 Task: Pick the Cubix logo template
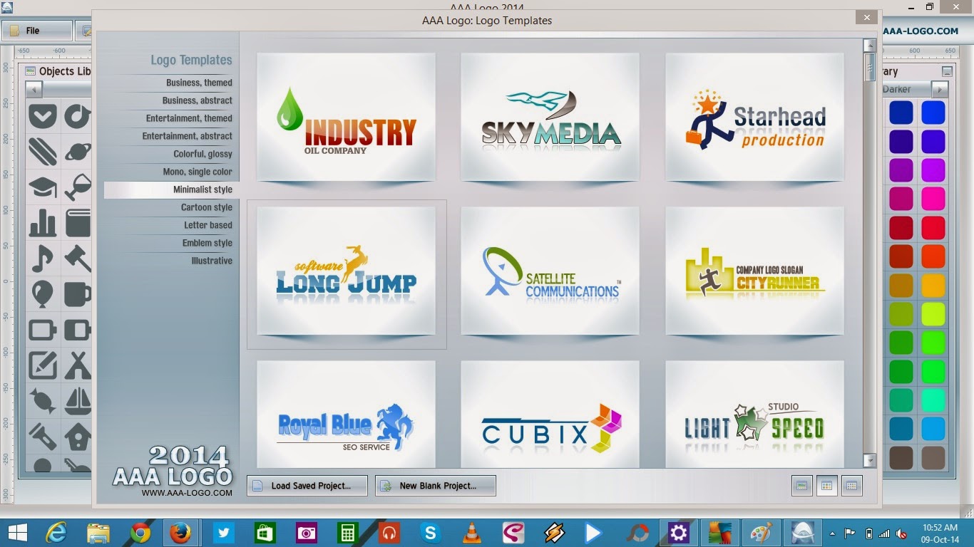coord(550,414)
